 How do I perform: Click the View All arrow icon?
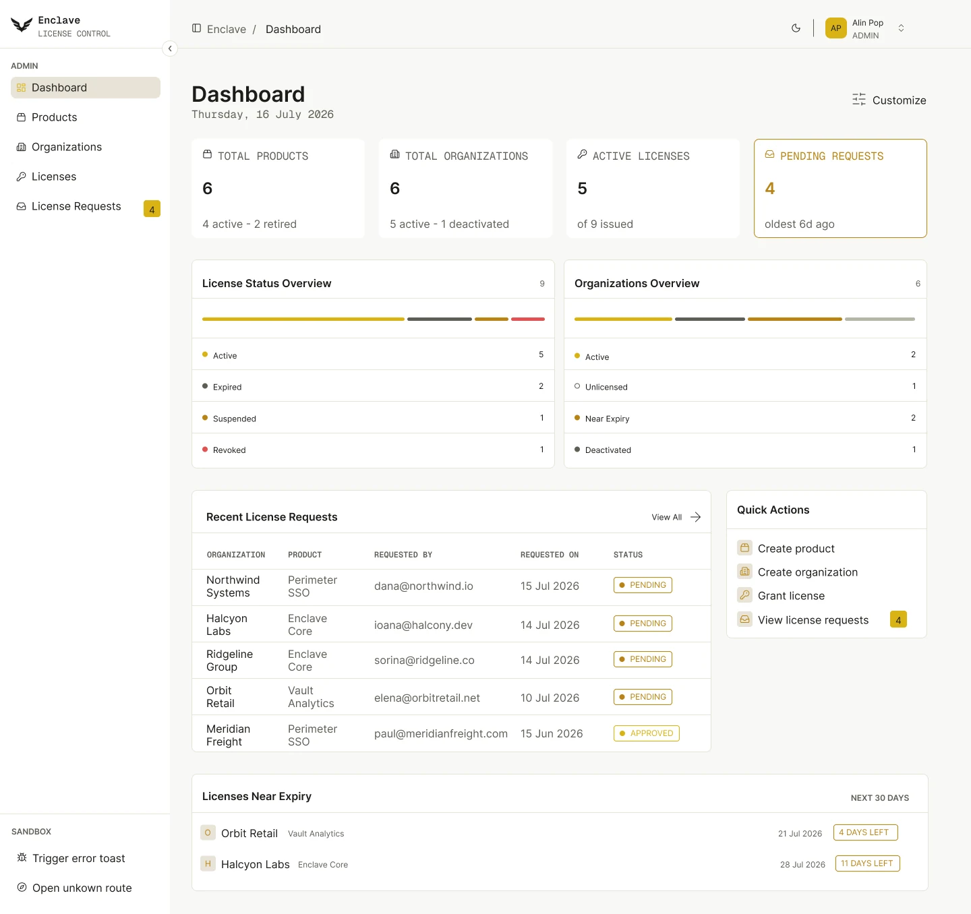click(x=696, y=517)
